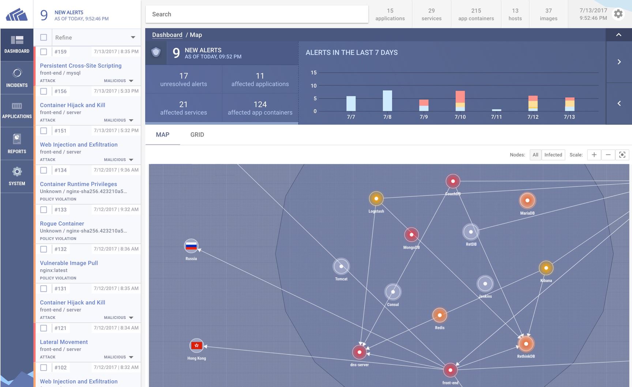Expand Malicious dropdown on alert #131
The image size is (632, 387).
131,318
